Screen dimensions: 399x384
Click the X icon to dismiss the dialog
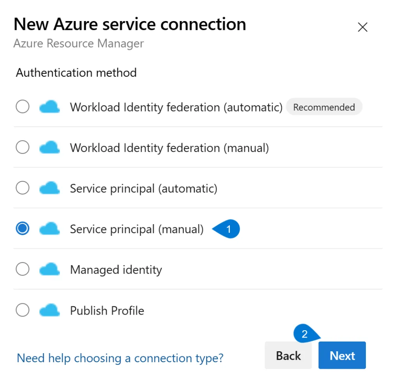362,27
